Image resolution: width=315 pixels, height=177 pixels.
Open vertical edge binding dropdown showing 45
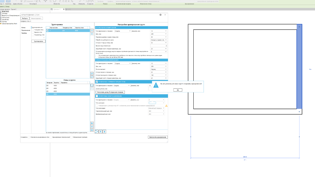click(x=159, y=37)
